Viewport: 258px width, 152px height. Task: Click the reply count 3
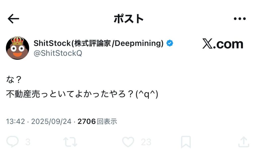28,142
